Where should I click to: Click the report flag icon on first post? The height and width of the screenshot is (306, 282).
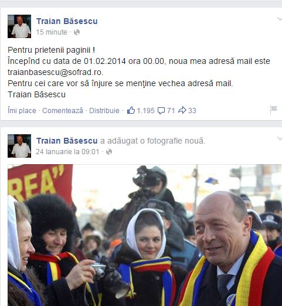coord(273,110)
